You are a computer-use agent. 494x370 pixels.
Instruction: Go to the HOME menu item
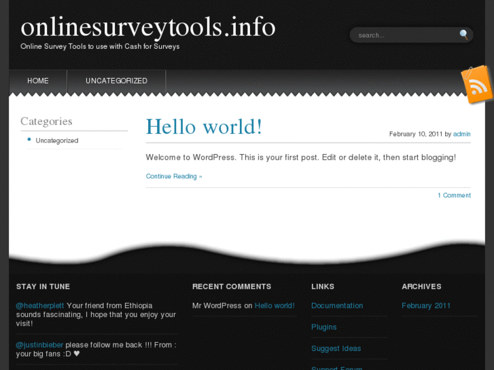38,81
